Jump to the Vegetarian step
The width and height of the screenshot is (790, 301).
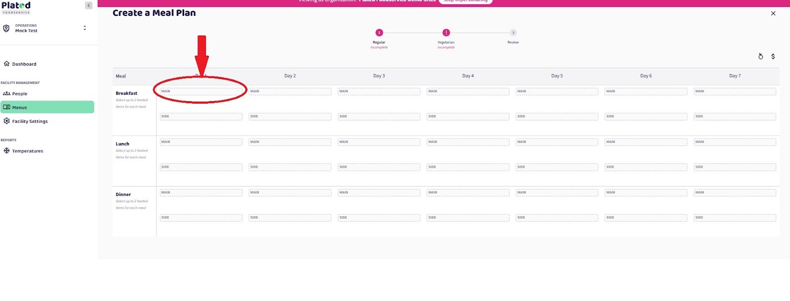coord(446,33)
